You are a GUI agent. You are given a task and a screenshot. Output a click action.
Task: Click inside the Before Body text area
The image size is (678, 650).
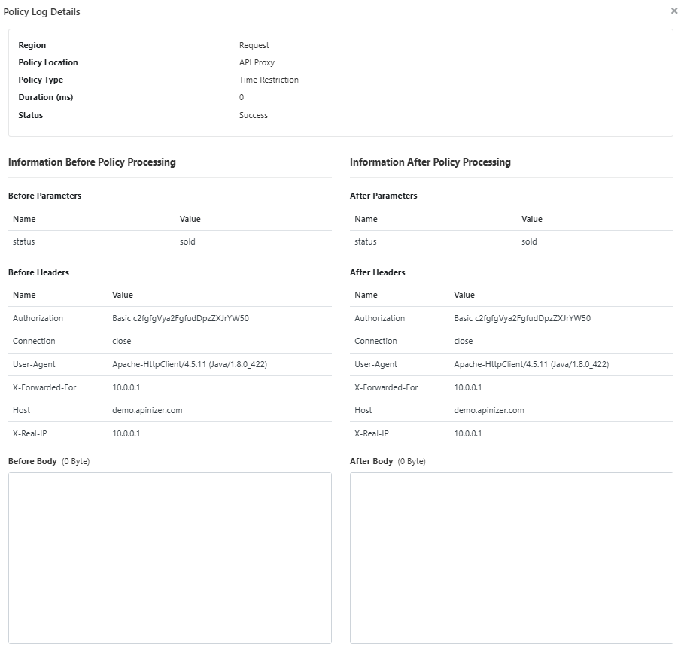coord(169,557)
